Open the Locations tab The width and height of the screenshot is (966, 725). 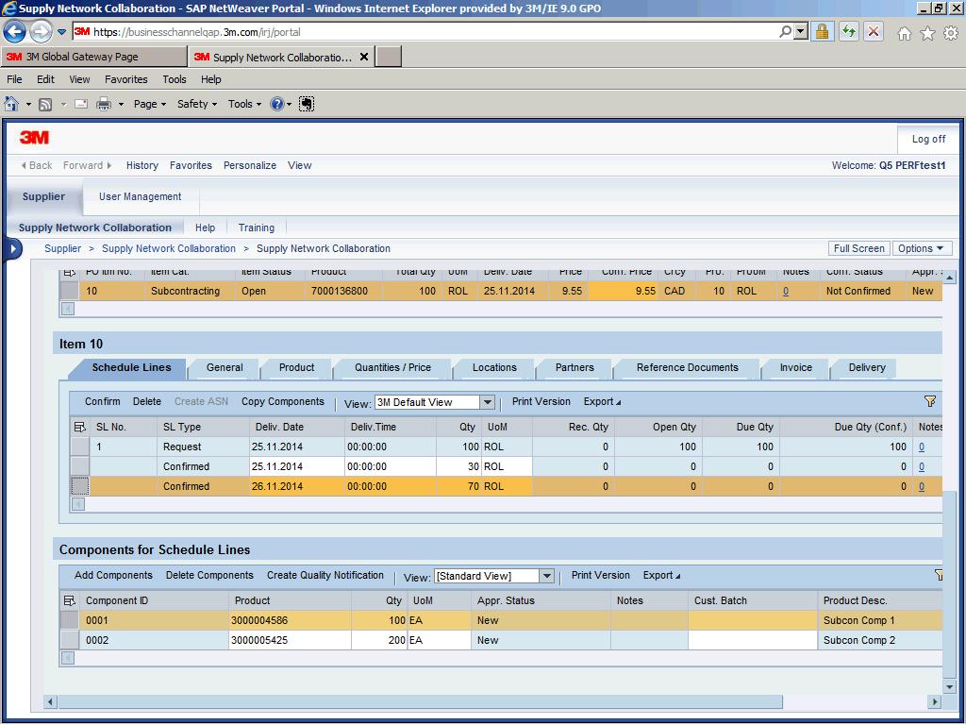494,367
